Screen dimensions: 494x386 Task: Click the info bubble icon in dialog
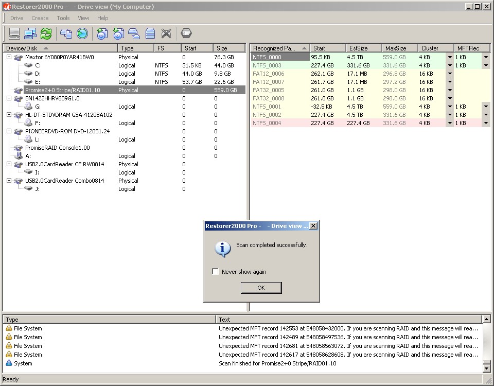(x=223, y=249)
